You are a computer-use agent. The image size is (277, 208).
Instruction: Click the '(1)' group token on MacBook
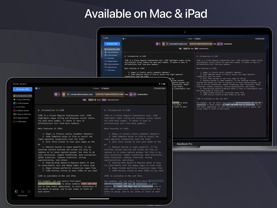coord(167,44)
